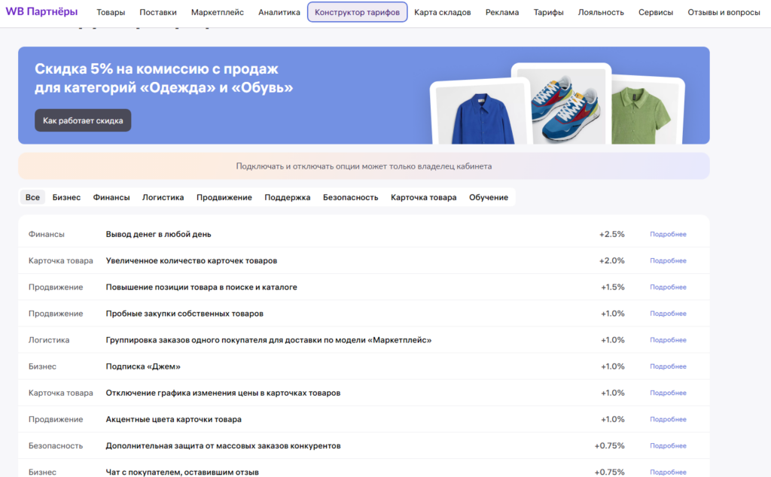Select the Конструктор тарифов menu item

coord(357,12)
